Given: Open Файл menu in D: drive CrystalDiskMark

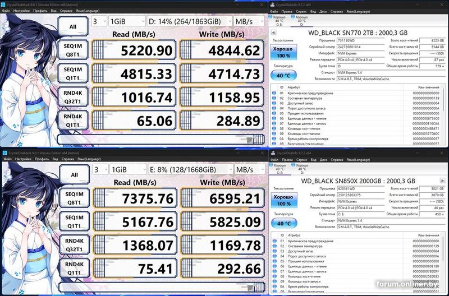Looking at the screenshot, I should click(6, 11).
